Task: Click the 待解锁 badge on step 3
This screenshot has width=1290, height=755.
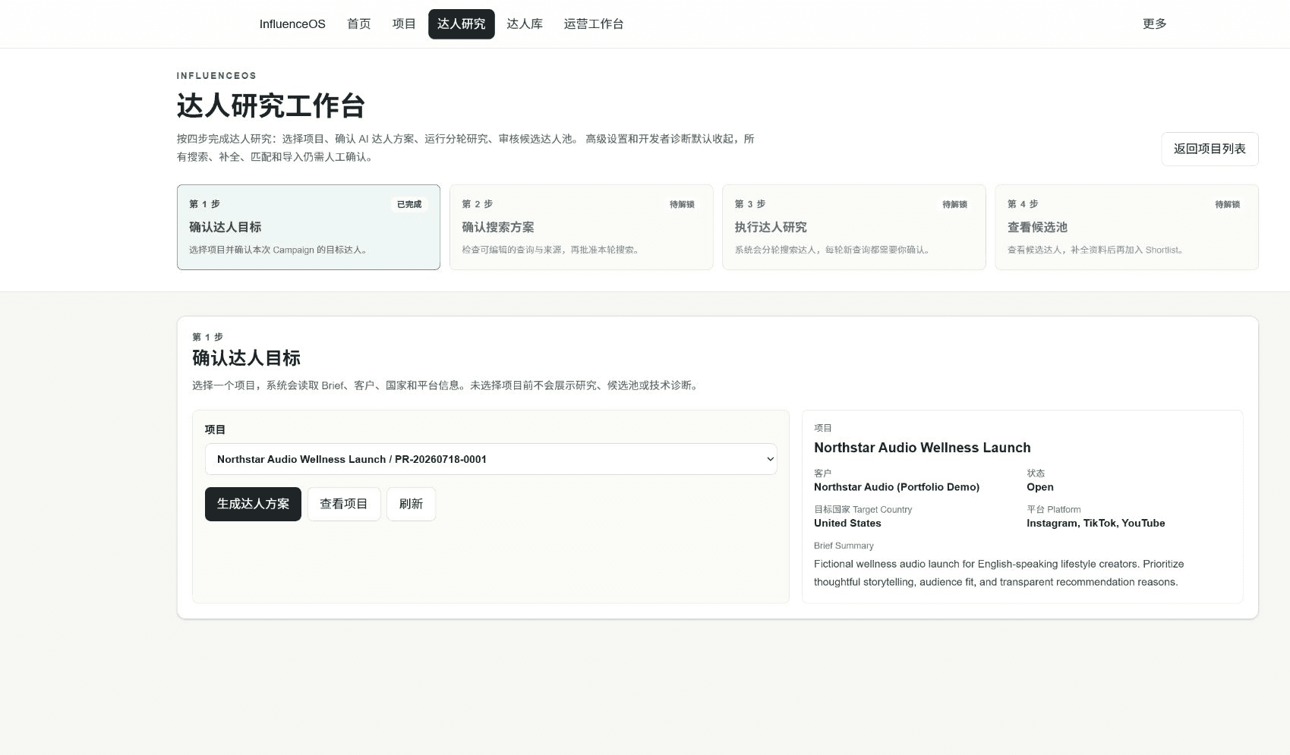Action: (954, 204)
